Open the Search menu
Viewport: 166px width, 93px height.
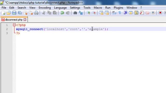22,8
